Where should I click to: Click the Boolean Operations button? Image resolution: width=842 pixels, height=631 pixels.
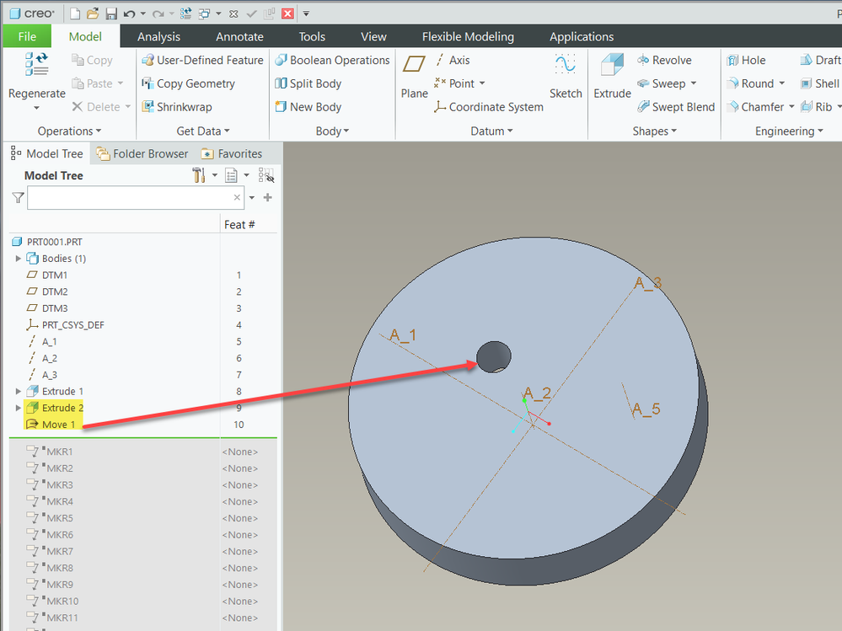tap(330, 61)
